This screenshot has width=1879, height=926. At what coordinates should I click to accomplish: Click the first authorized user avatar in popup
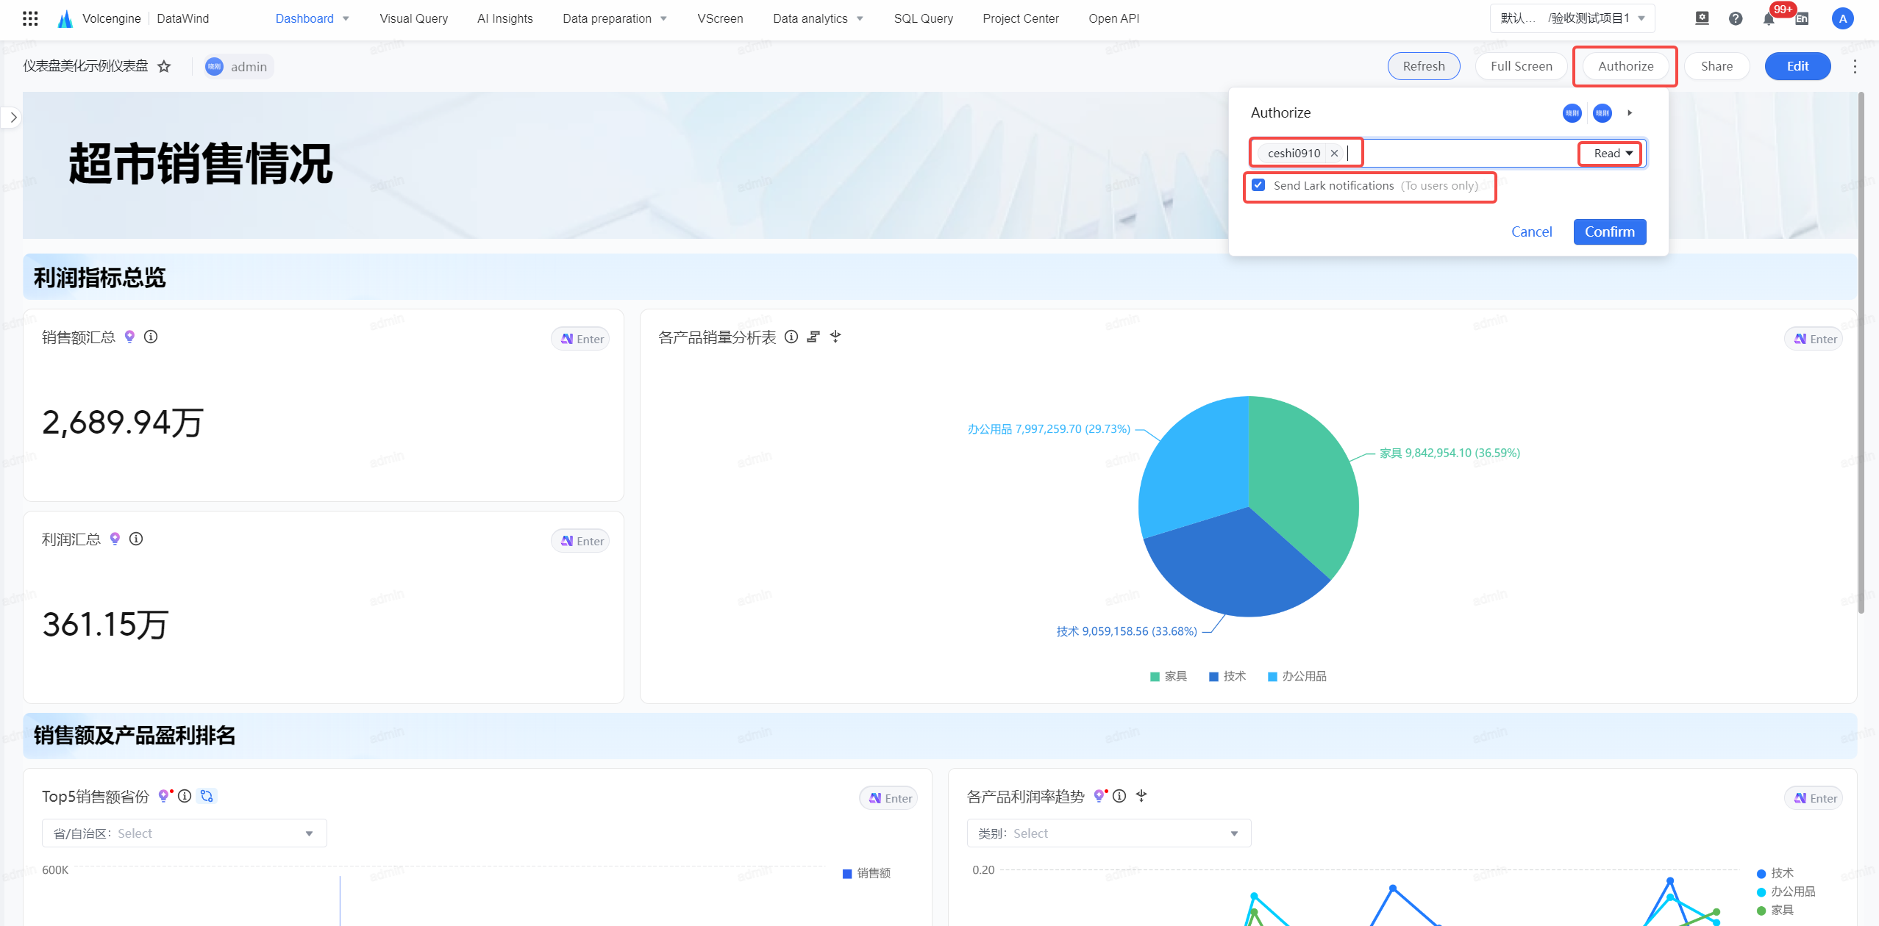pyautogui.click(x=1572, y=113)
